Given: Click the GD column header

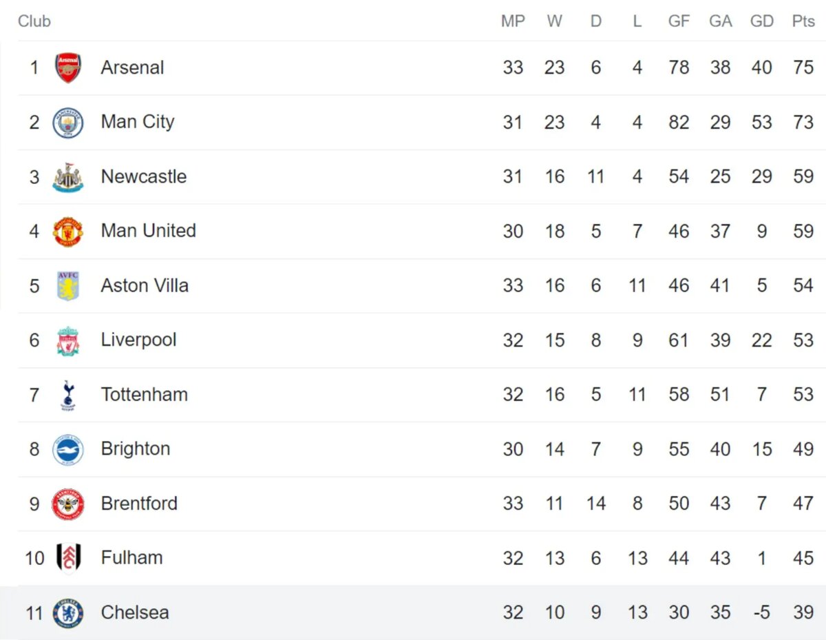Looking at the screenshot, I should 762,21.
